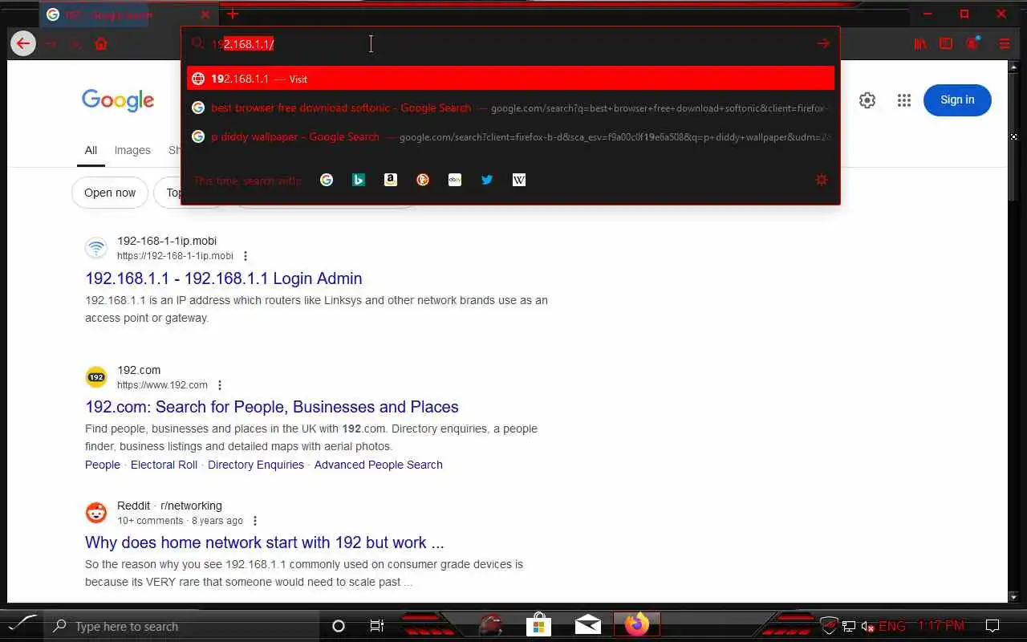Switch to the Images search tab

[132, 150]
